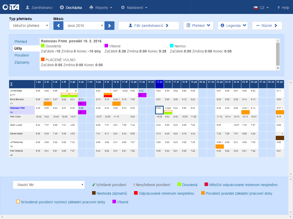Screen dimensions: 293x219
Task: Go to previous month arrow button
Action: pos(58,26)
